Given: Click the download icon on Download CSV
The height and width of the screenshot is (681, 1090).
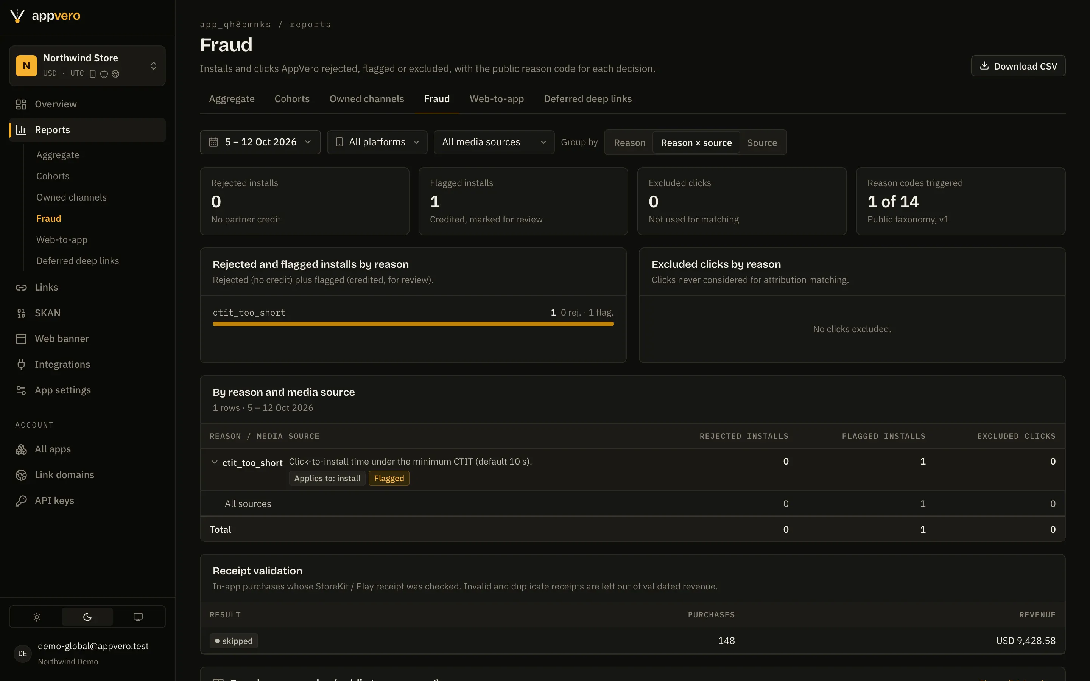Looking at the screenshot, I should click(x=985, y=66).
